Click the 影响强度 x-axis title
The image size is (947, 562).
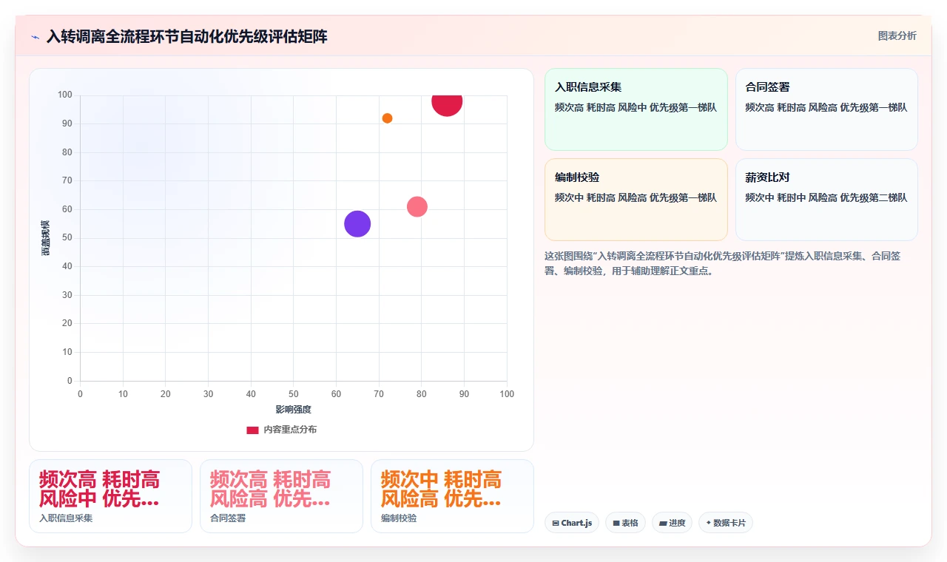(x=294, y=410)
